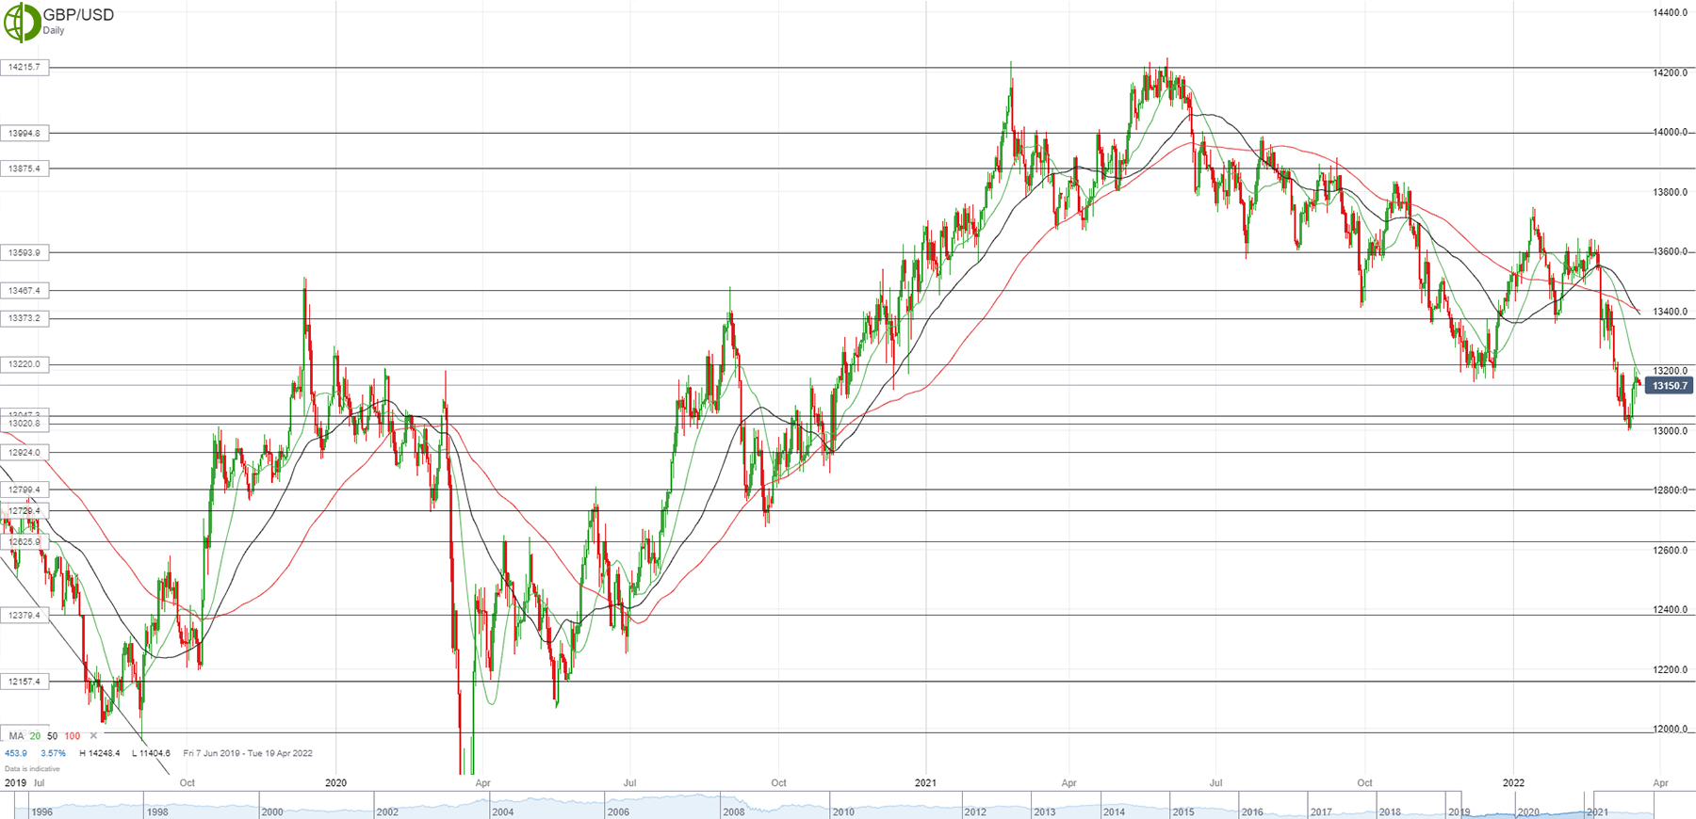Click the black 50 moving average period

[52, 736]
